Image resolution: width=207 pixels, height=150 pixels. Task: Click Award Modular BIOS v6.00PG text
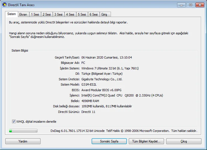coord(101,90)
